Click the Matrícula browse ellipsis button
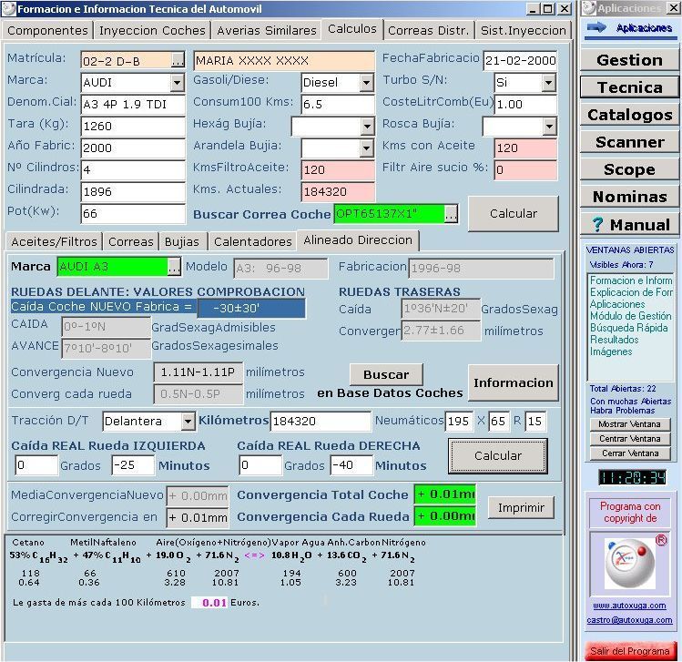The width and height of the screenshot is (682, 662). coord(178,60)
